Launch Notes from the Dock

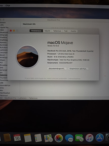pyautogui.click(x=28, y=138)
